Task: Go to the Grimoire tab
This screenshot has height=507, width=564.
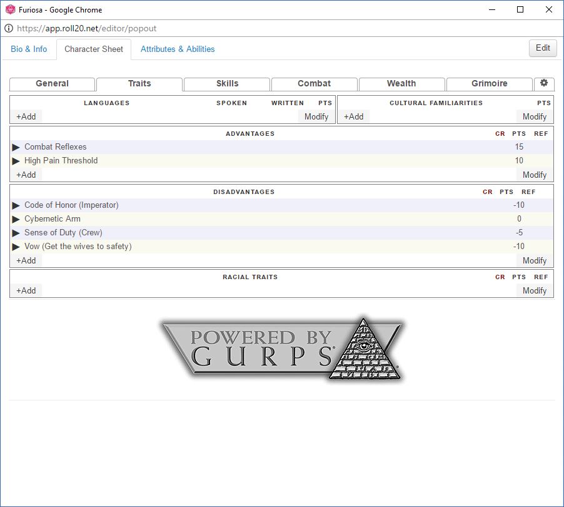Action: [489, 83]
